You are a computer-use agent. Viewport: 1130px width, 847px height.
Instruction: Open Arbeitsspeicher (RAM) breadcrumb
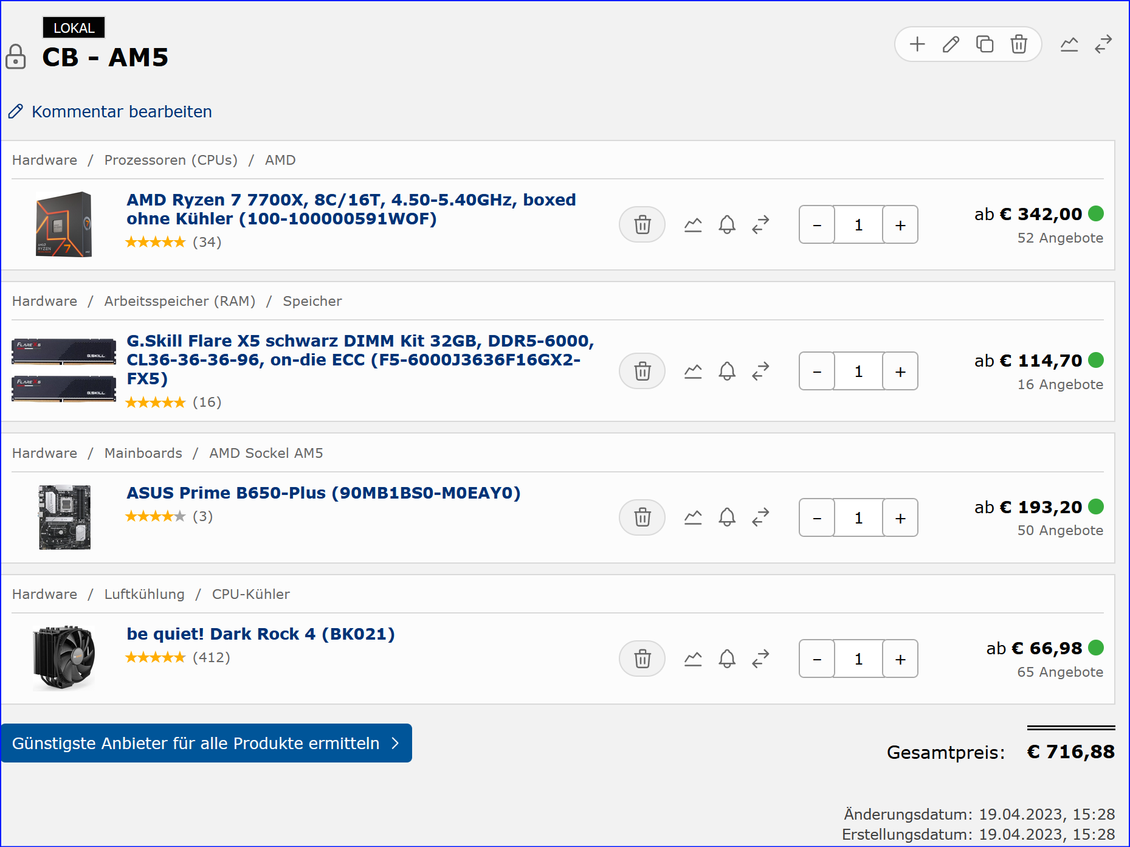point(180,301)
